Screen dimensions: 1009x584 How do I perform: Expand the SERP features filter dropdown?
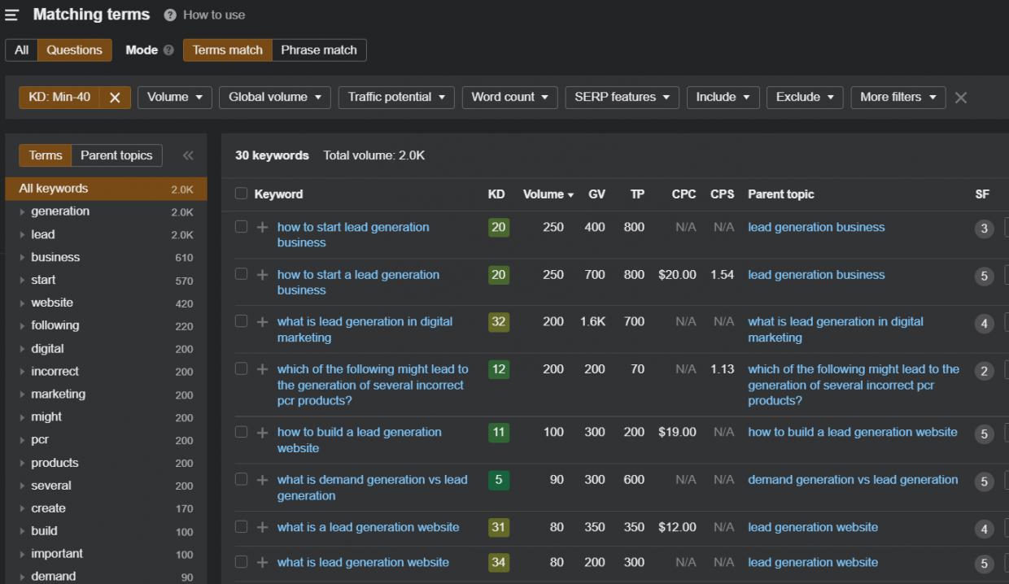tap(622, 98)
